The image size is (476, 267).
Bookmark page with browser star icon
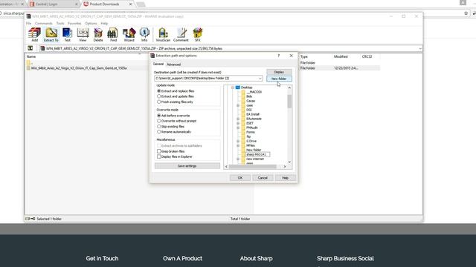point(466,13)
